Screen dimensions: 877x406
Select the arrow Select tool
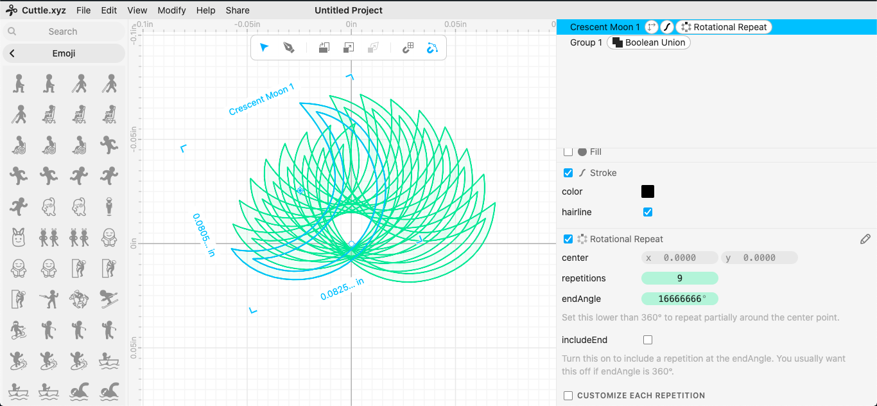click(x=264, y=48)
